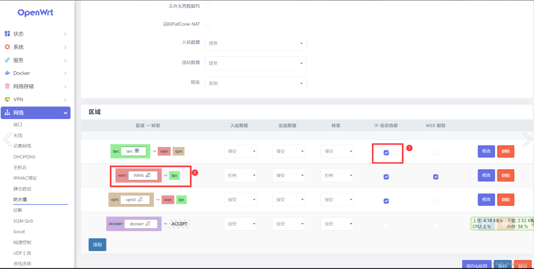Open the Socat submenu item
The width and height of the screenshot is (534, 269).
pos(19,231)
